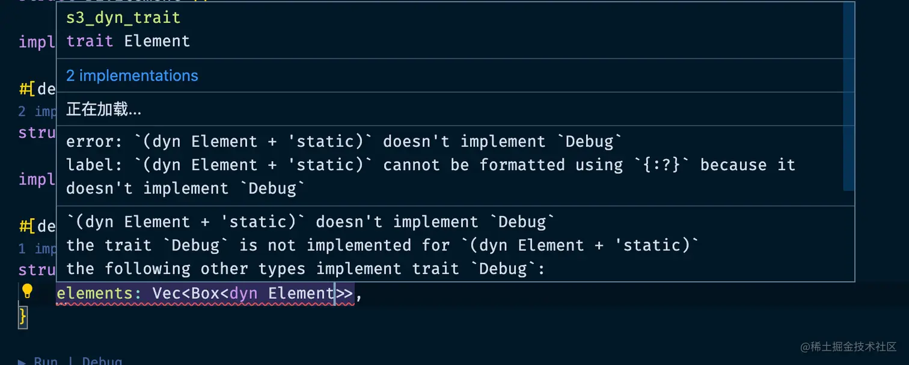The image size is (909, 365).
Task: Click the Run code lens
Action: coord(45,361)
